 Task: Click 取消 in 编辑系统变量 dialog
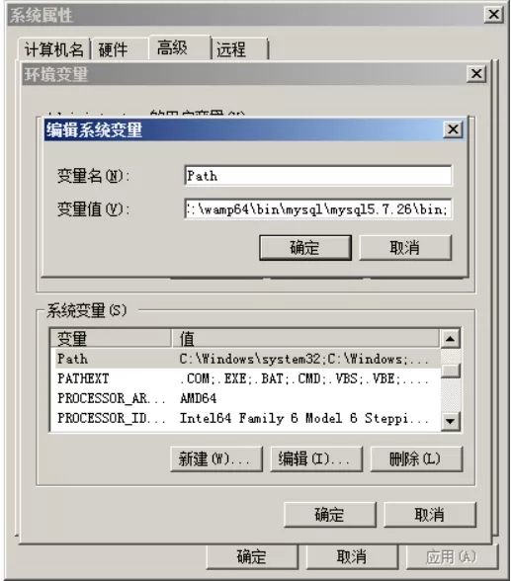pos(405,247)
